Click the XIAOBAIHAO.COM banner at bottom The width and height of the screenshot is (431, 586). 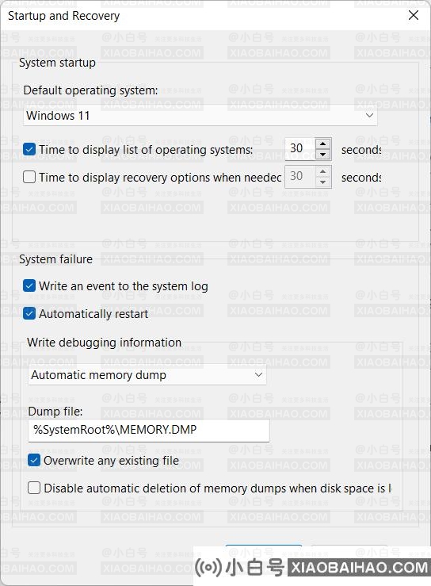[x=359, y=568]
